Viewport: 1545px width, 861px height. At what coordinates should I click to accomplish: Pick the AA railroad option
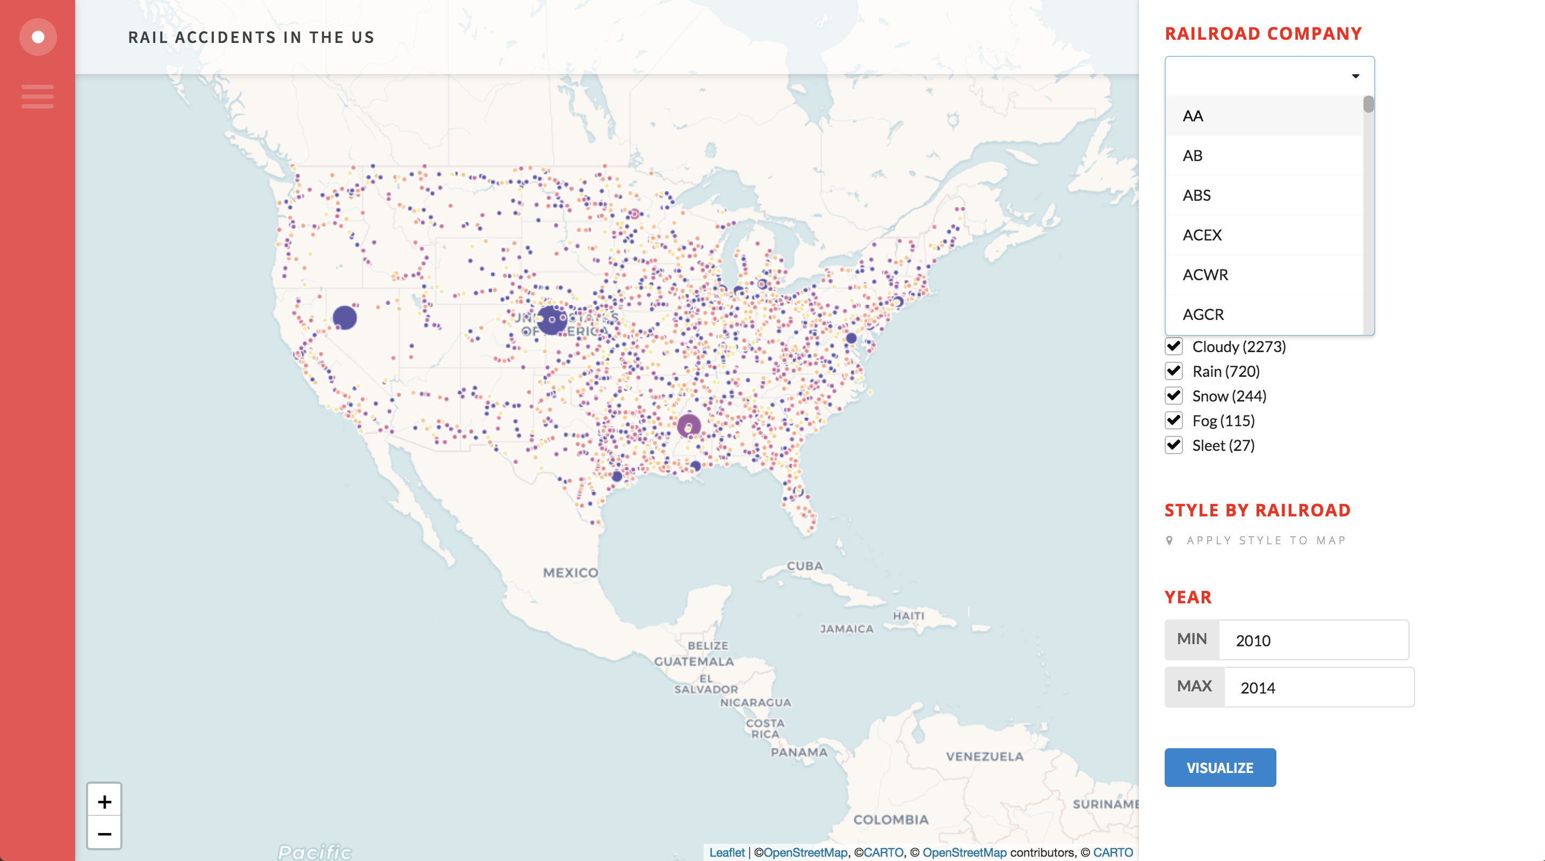tap(1193, 116)
